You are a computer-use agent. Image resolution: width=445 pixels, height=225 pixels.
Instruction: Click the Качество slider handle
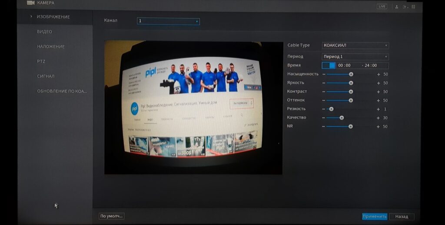(342, 118)
